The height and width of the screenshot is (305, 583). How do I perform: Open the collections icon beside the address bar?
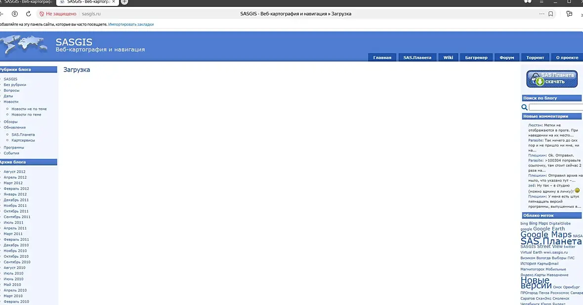click(569, 14)
